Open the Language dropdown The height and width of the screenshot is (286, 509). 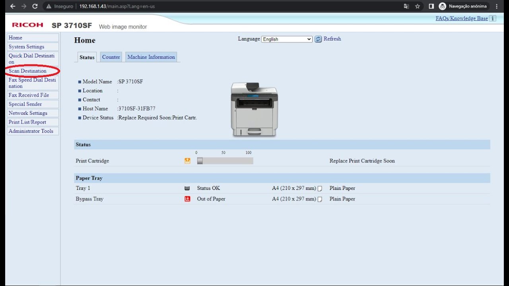[x=287, y=39]
